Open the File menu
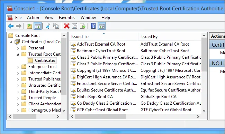225x134 pixels. [18, 18]
